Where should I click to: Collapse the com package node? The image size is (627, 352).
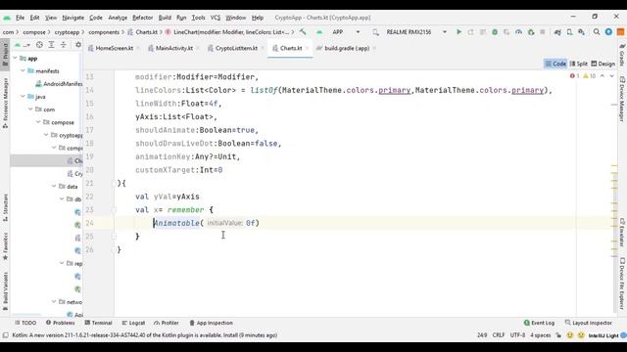coord(30,110)
